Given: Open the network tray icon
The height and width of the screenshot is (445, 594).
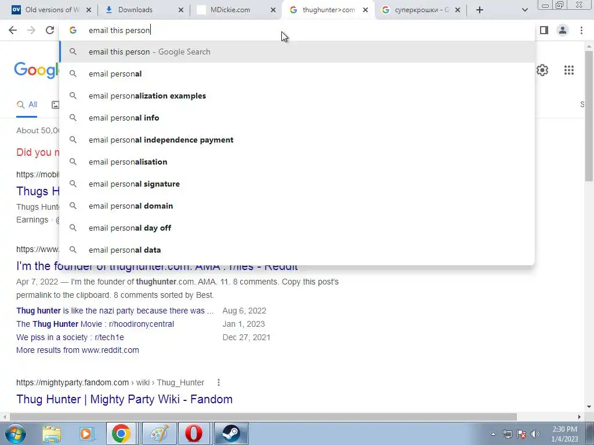Looking at the screenshot, I should (507, 434).
